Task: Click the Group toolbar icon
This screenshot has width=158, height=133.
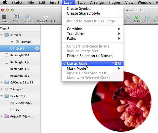Action: (x=16, y=17)
